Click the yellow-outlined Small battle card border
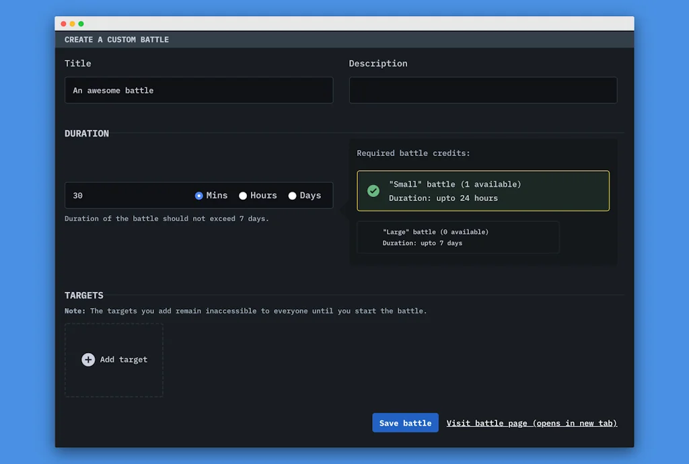 click(482, 173)
